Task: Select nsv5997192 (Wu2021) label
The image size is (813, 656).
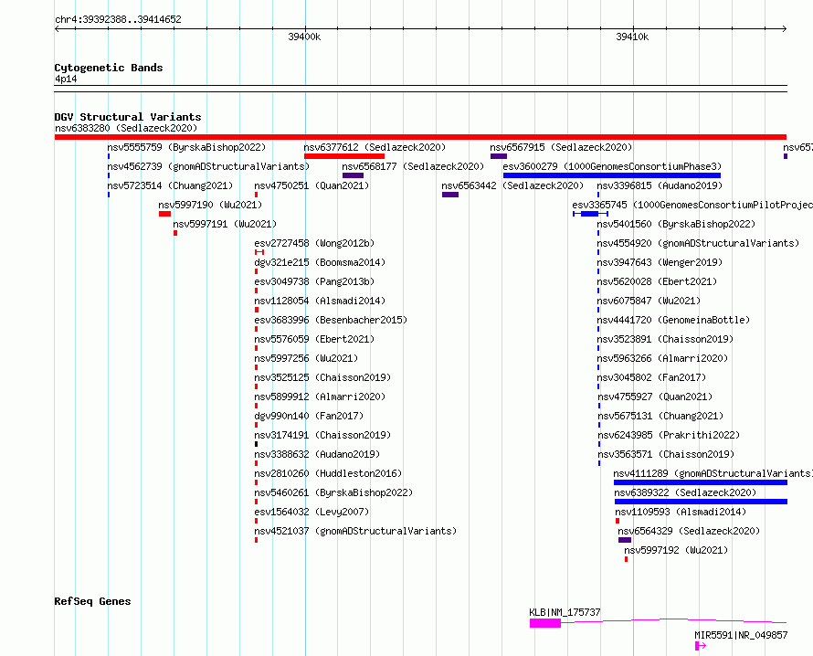Action: coord(676,550)
